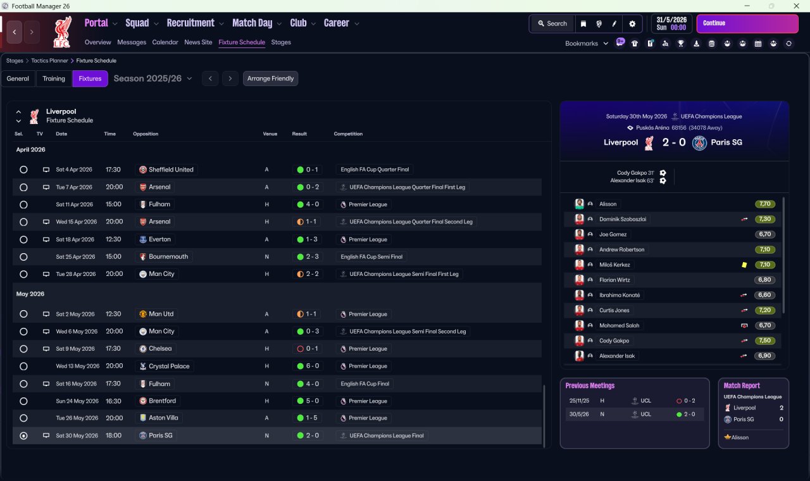Open the News Site page
The width and height of the screenshot is (810, 481).
(x=198, y=42)
